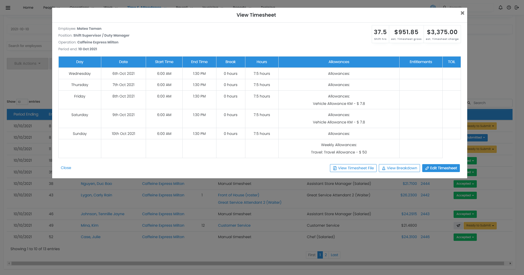The image size is (524, 275).
Task: Expand Accepted dropdown for Nguyen, Duc Bao
Action: (x=465, y=184)
